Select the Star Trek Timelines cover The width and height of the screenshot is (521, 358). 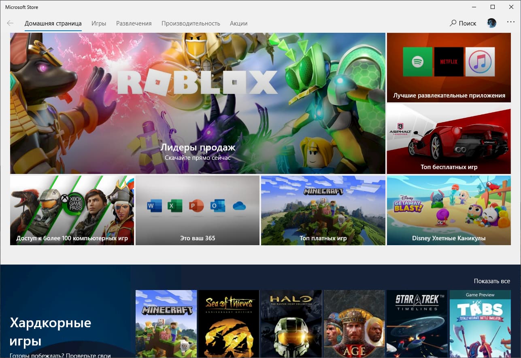pyautogui.click(x=417, y=324)
